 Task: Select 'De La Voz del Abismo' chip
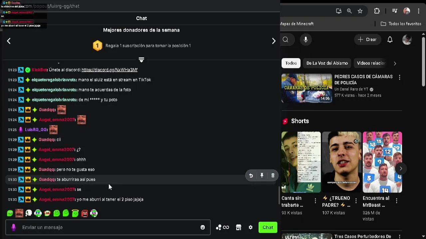327,63
